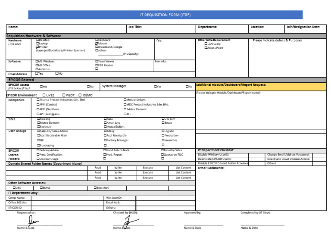Image resolution: width=331 pixels, height=234 pixels.
Task: Tick Yes for Email Address
Action: [x=37, y=73]
